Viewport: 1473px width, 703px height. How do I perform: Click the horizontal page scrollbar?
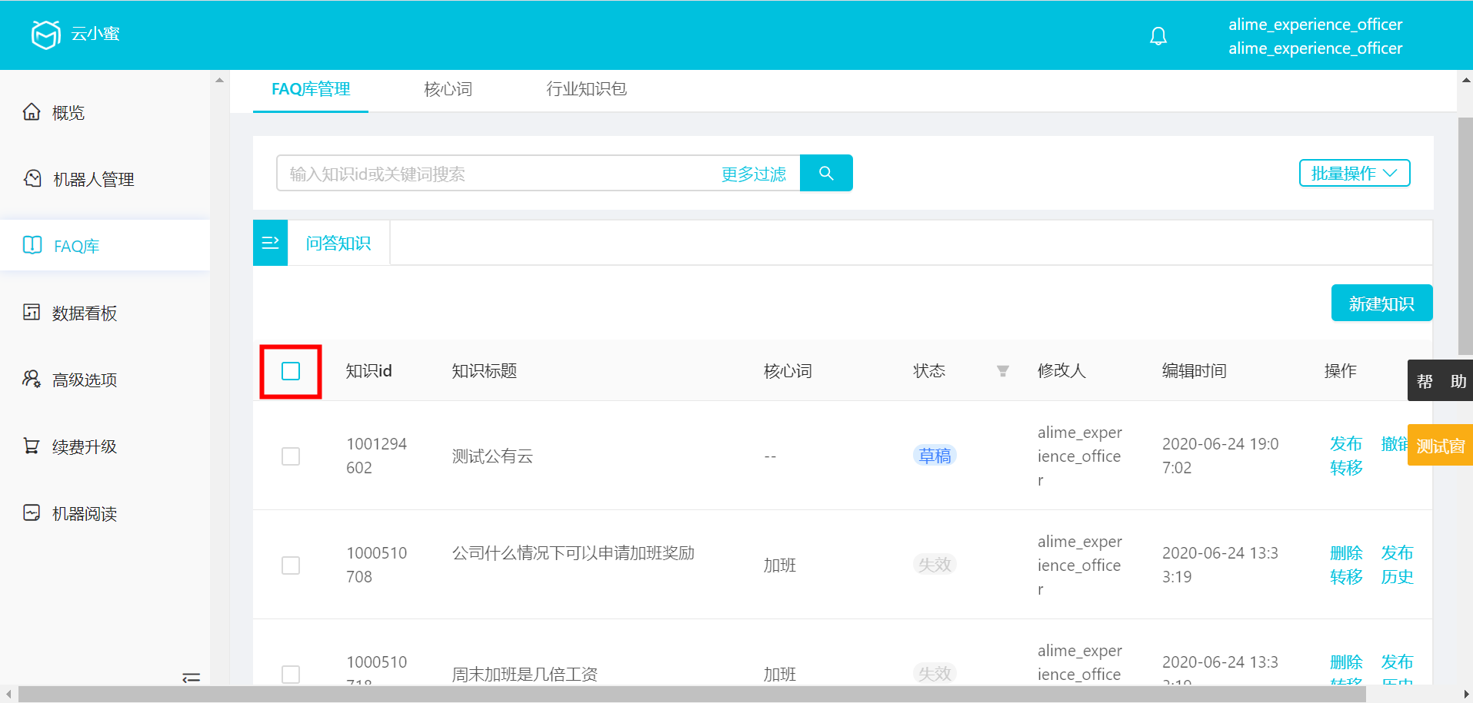tap(692, 695)
